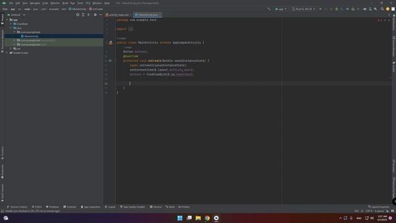Click Collapse All icon in Project panel
The height and width of the screenshot is (223, 396).
coord(88,15)
